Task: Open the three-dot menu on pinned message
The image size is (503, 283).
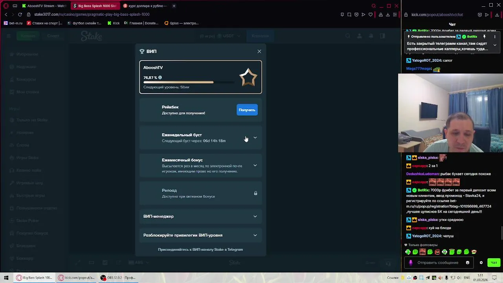Action: click(495, 37)
